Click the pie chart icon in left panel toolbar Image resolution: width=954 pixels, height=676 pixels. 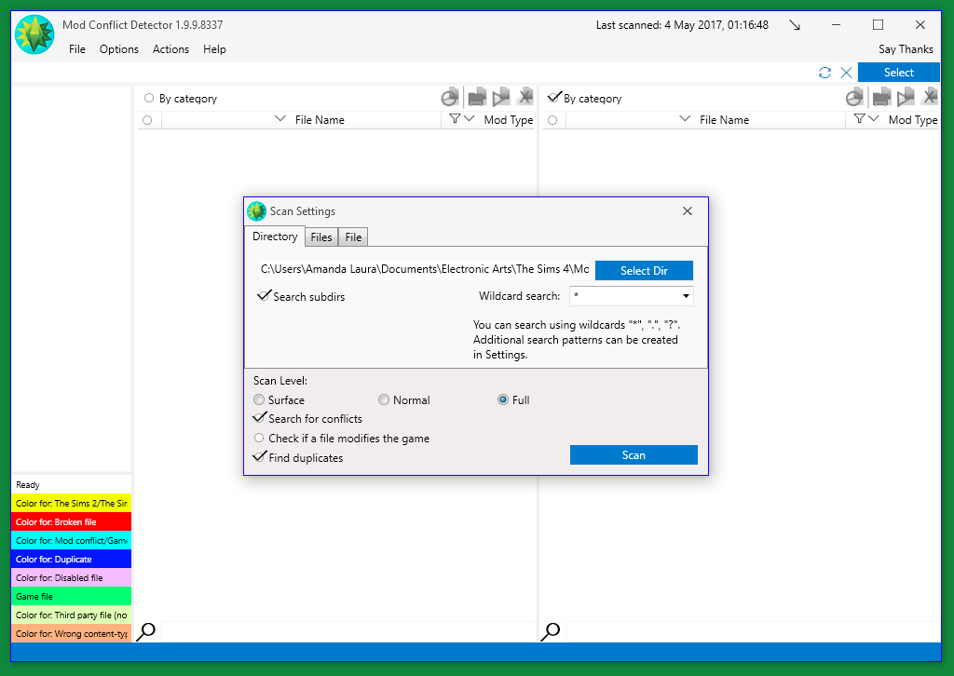pyautogui.click(x=450, y=97)
